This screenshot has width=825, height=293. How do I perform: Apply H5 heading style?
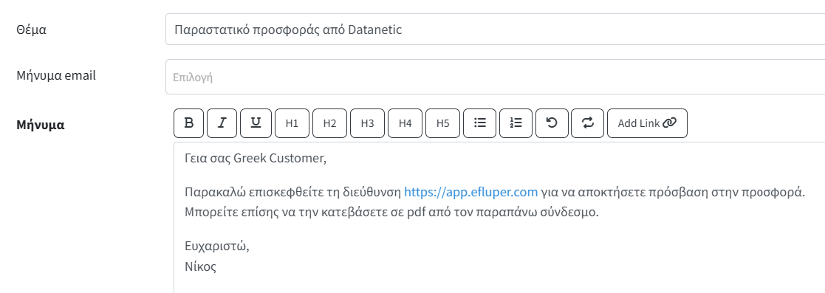[442, 123]
